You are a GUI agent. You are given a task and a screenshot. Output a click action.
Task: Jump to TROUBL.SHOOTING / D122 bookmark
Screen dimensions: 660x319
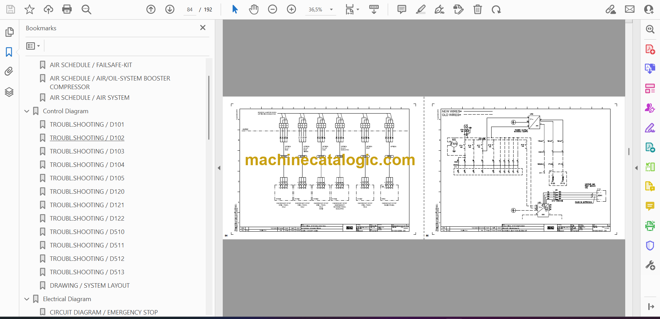(x=87, y=218)
